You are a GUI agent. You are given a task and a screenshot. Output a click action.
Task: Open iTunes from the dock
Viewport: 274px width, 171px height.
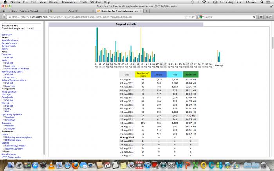[x=147, y=165]
